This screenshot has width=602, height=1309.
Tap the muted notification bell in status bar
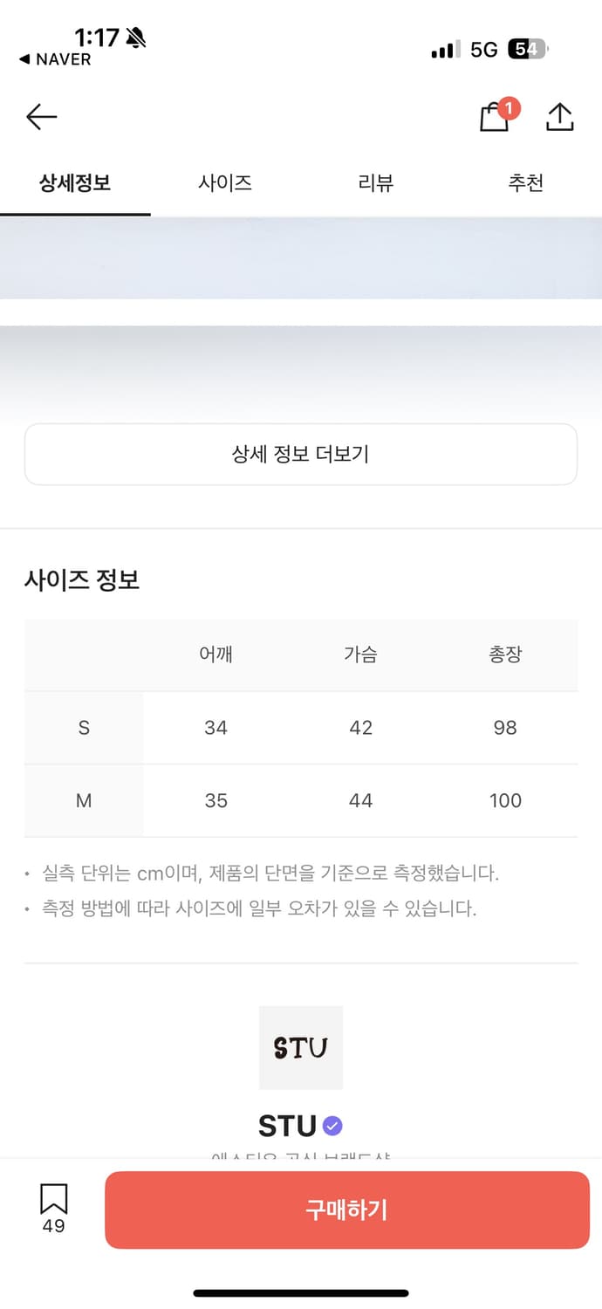135,38
